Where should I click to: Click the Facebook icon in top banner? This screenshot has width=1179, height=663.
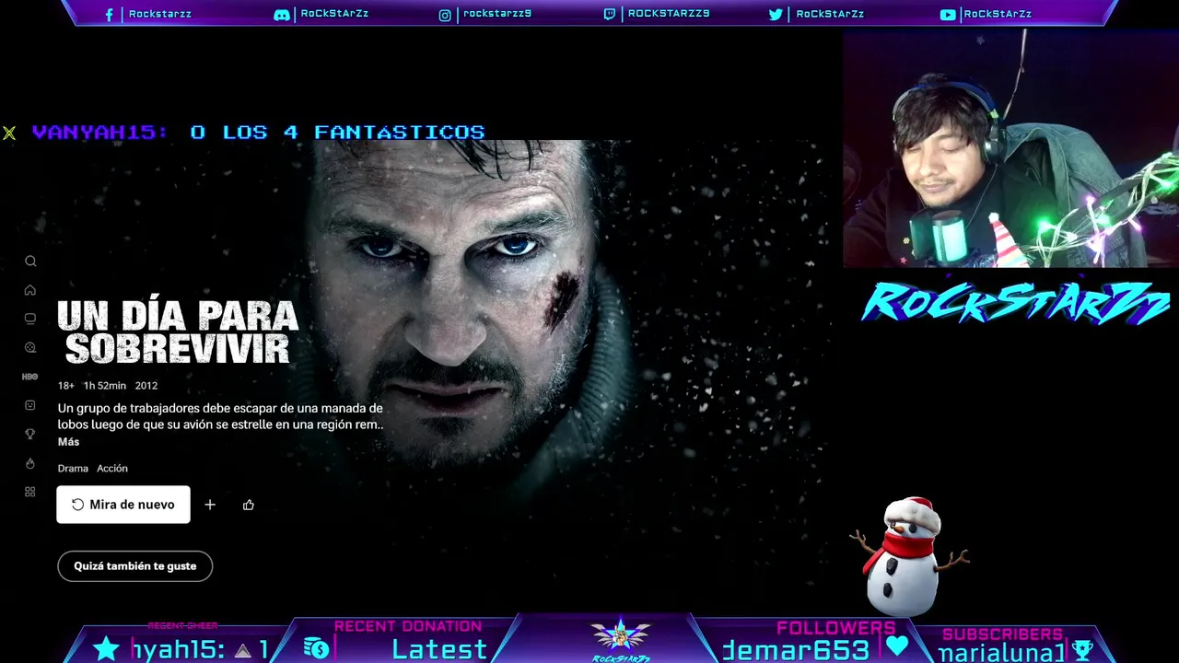[110, 15]
